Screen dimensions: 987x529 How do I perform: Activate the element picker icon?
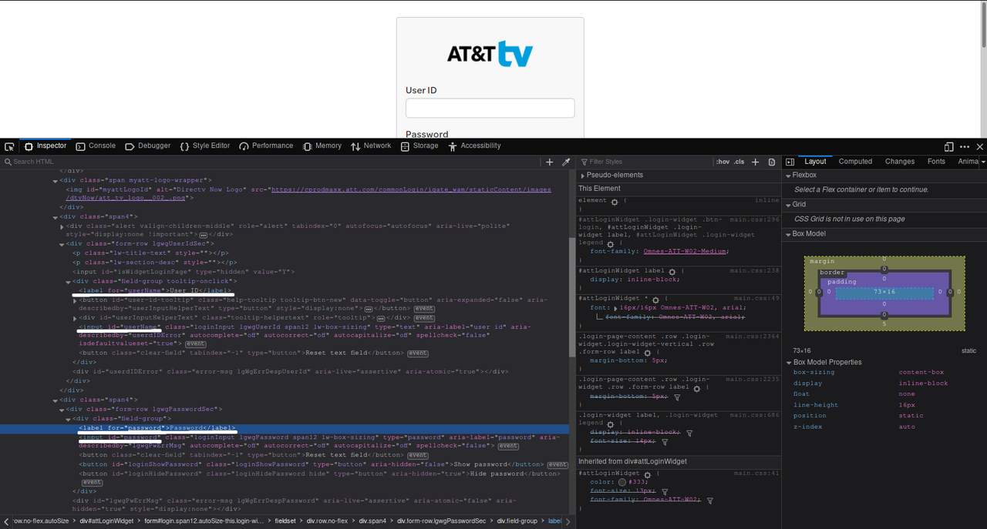[x=9, y=146]
